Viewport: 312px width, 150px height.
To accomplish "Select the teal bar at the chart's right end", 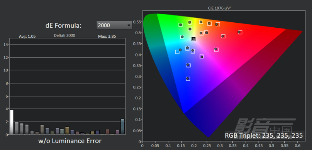I will point(122,127).
